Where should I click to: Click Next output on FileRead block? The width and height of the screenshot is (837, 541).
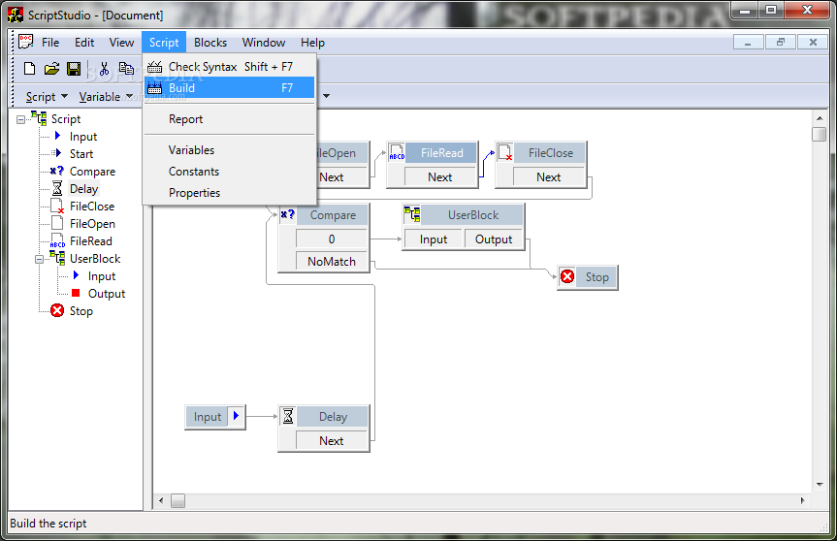440,176
